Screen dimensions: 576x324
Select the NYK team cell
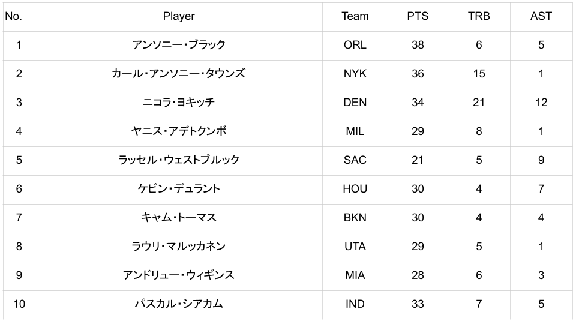(355, 74)
